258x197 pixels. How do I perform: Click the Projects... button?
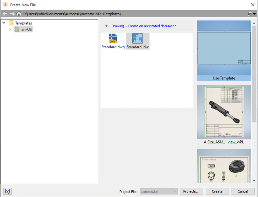[192, 191]
